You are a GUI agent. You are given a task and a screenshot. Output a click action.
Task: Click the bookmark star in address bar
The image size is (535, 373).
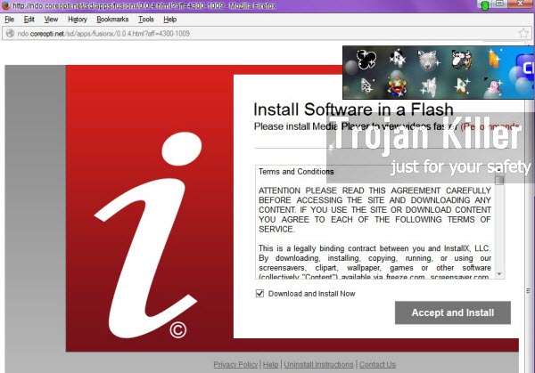tap(523, 34)
